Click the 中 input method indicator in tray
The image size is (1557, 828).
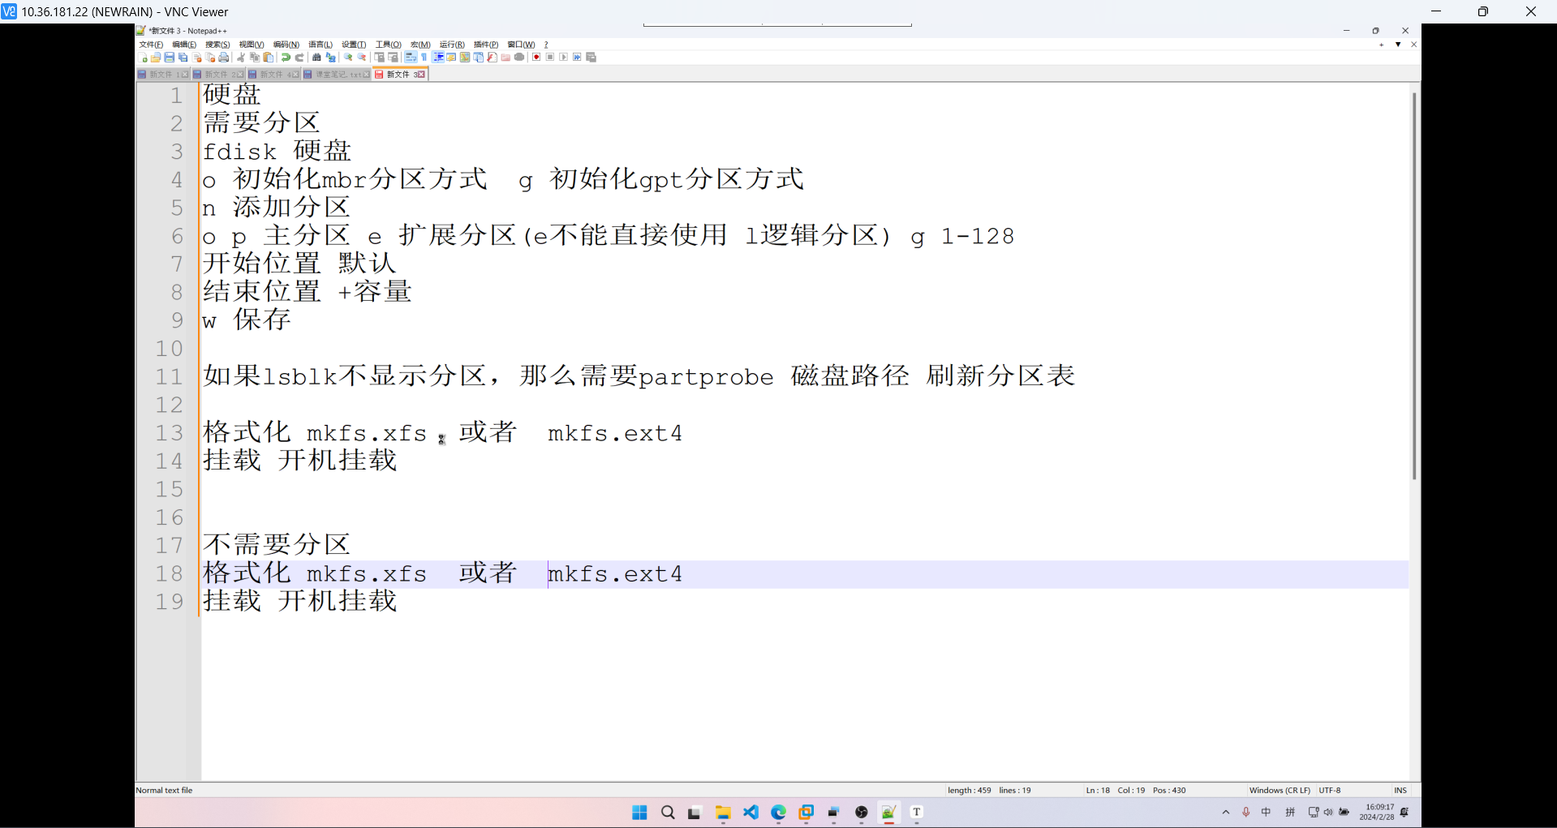click(x=1266, y=812)
